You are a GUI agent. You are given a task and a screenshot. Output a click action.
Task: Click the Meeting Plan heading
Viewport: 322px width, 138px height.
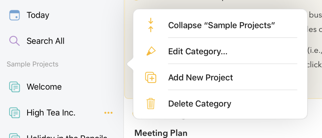(x=161, y=133)
